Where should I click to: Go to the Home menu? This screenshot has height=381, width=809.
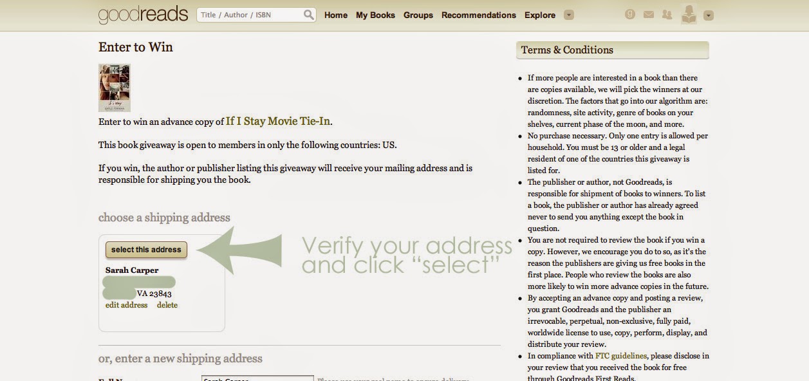(x=336, y=15)
